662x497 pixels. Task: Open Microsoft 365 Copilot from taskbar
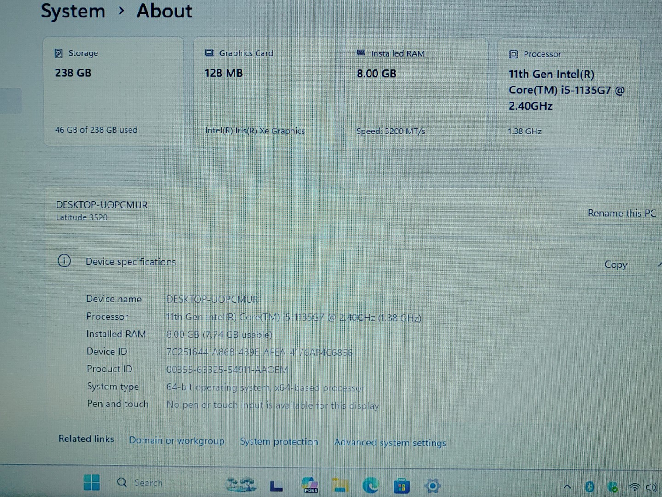pos(309,485)
